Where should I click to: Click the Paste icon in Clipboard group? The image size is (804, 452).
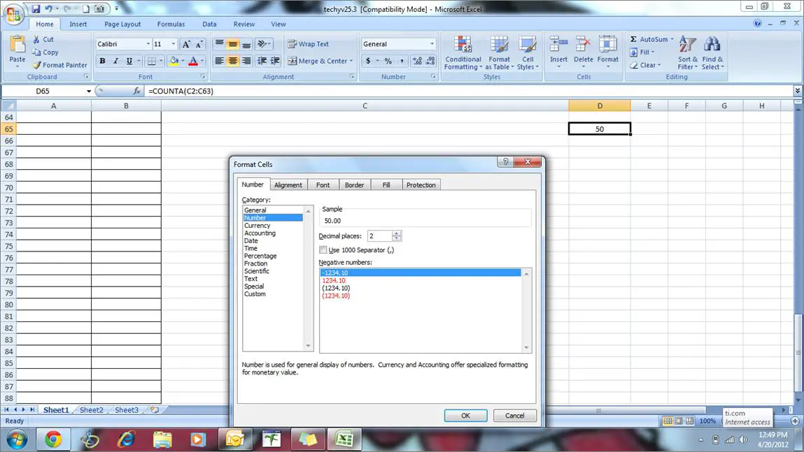coord(17,45)
